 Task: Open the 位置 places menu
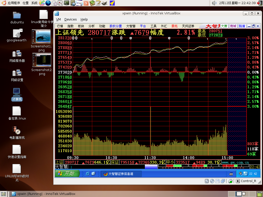tap(25, 3)
